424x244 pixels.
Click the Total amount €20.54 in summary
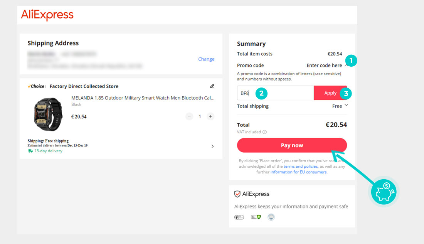point(336,125)
